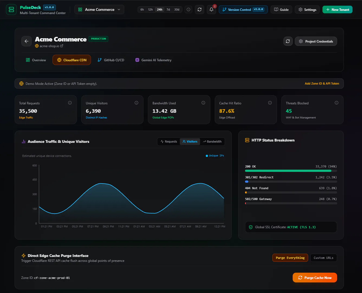Click lightning icon beside Direct Edge Cache Purge
Viewport: 362px width, 293px height.
(24, 256)
